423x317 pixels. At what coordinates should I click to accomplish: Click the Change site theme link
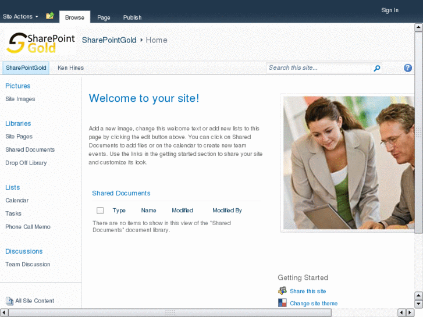pyautogui.click(x=314, y=303)
